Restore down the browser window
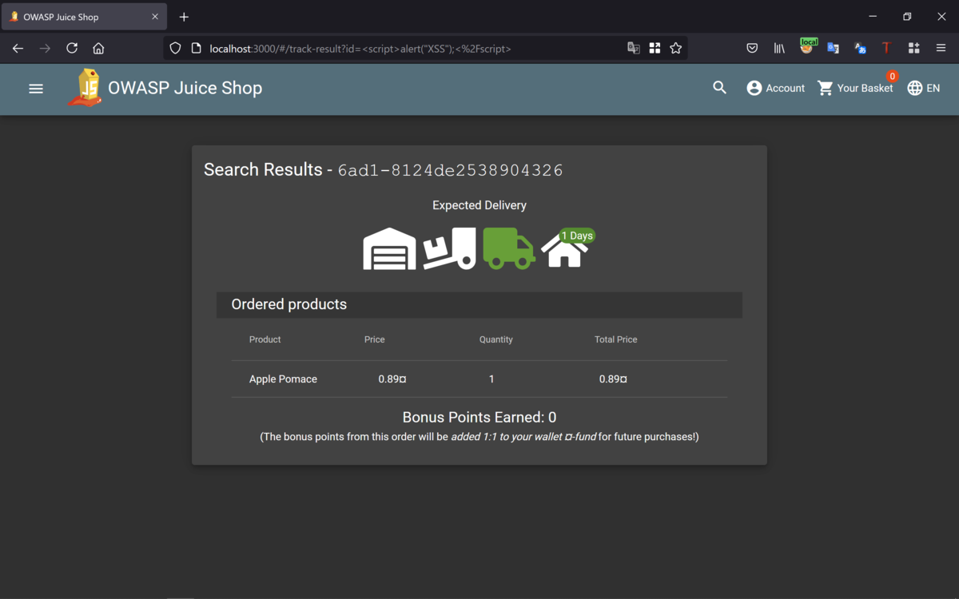The height and width of the screenshot is (599, 959). 907,17
